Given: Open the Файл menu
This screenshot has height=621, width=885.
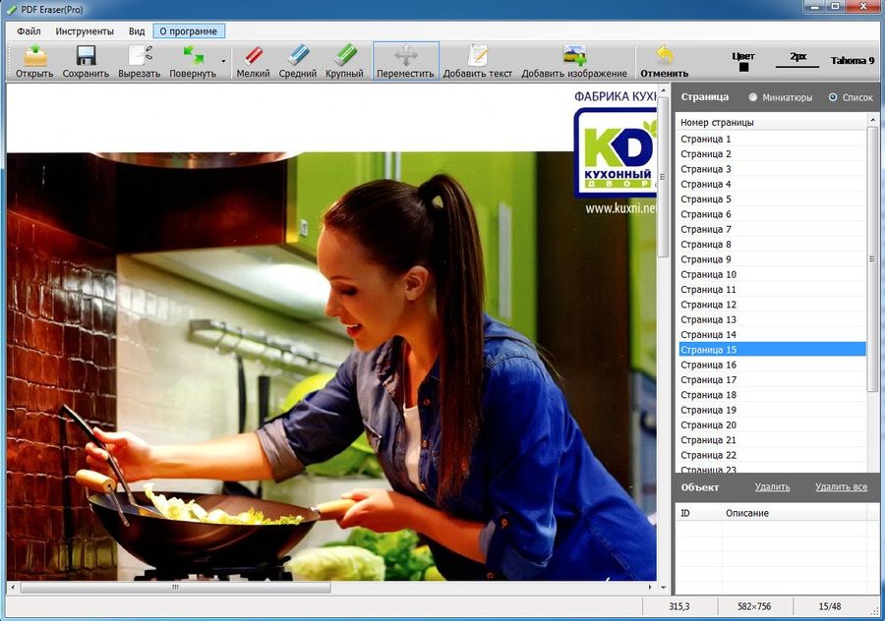Looking at the screenshot, I should tap(29, 31).
